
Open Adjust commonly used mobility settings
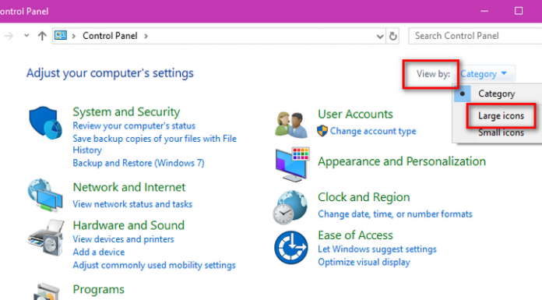(154, 265)
